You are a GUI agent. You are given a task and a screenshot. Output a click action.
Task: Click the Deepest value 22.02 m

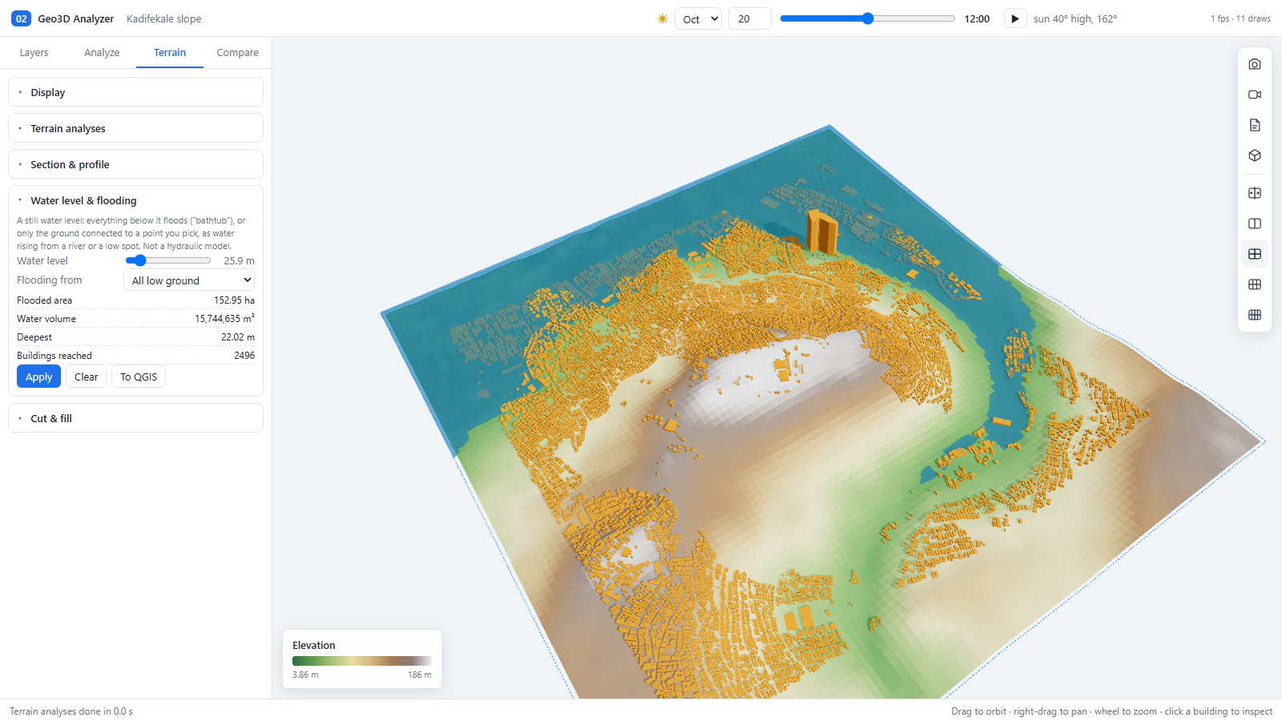point(238,337)
